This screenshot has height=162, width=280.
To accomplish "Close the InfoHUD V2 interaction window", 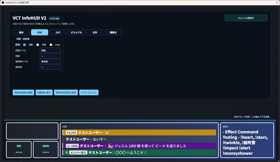I will [x=277, y=2].
